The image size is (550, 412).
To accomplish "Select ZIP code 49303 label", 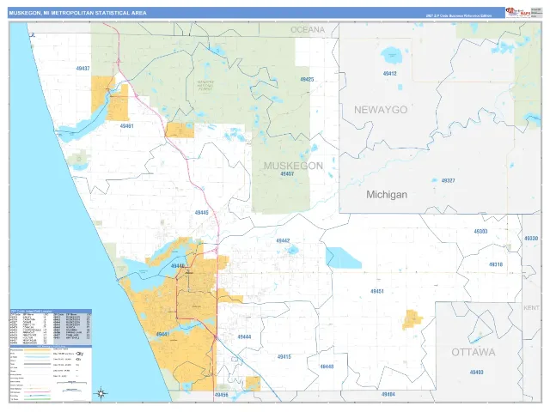I will pos(480,232).
